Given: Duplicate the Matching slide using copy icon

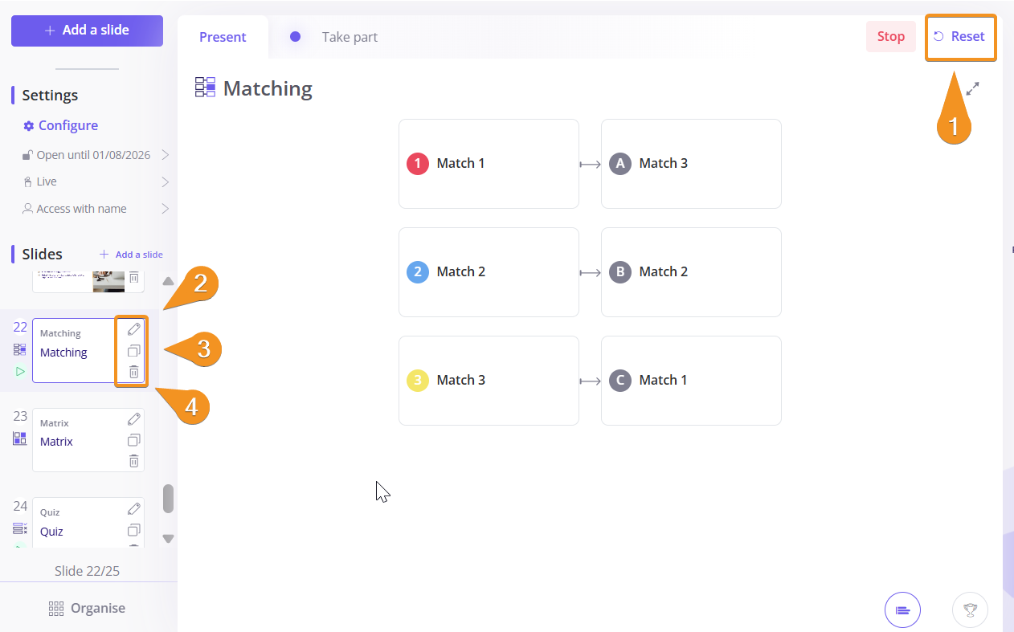Looking at the screenshot, I should (134, 351).
